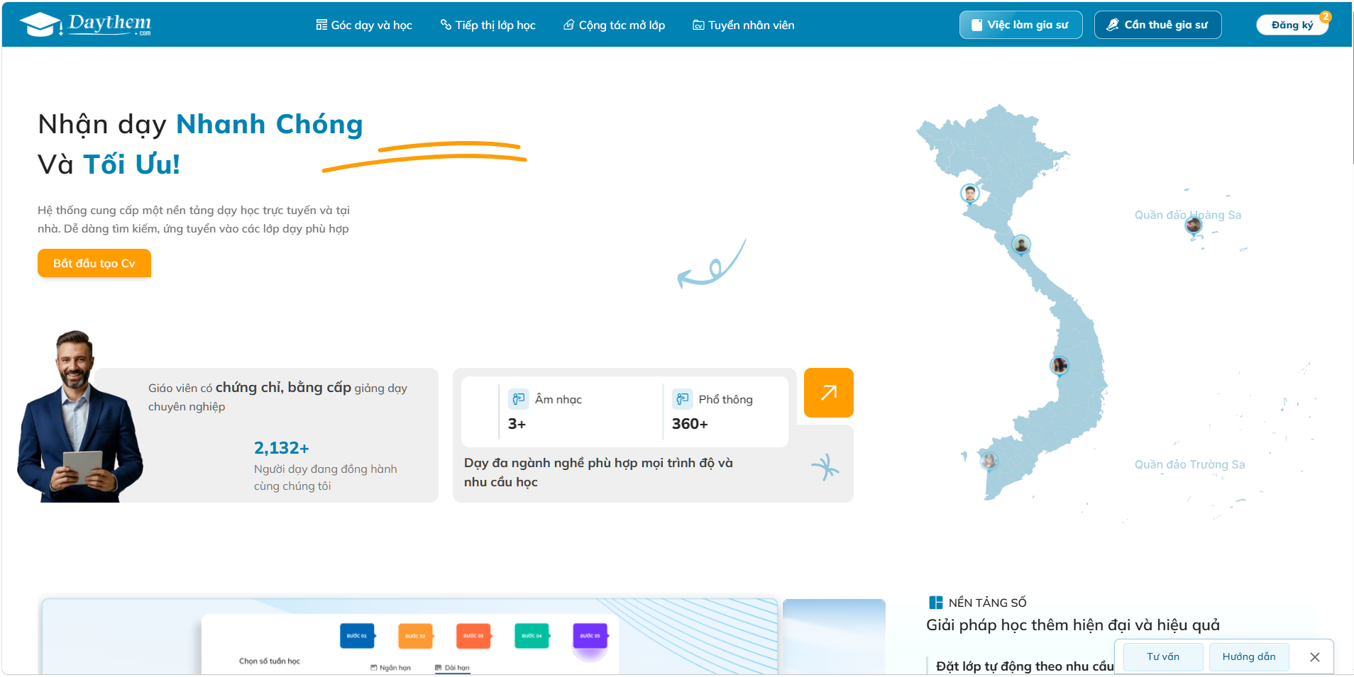
Task: Click the avatar pin at Quần đảo Hoàng Sa
Action: pyautogui.click(x=1193, y=226)
